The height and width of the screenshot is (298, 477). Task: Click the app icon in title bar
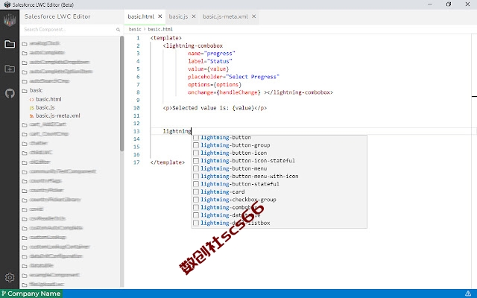tap(7, 4)
